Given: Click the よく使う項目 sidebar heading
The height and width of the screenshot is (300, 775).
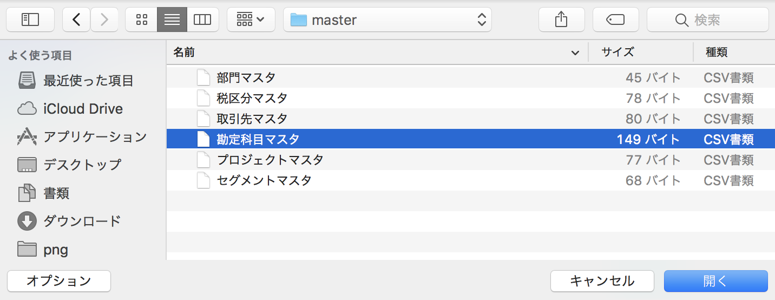Looking at the screenshot, I should [x=40, y=55].
